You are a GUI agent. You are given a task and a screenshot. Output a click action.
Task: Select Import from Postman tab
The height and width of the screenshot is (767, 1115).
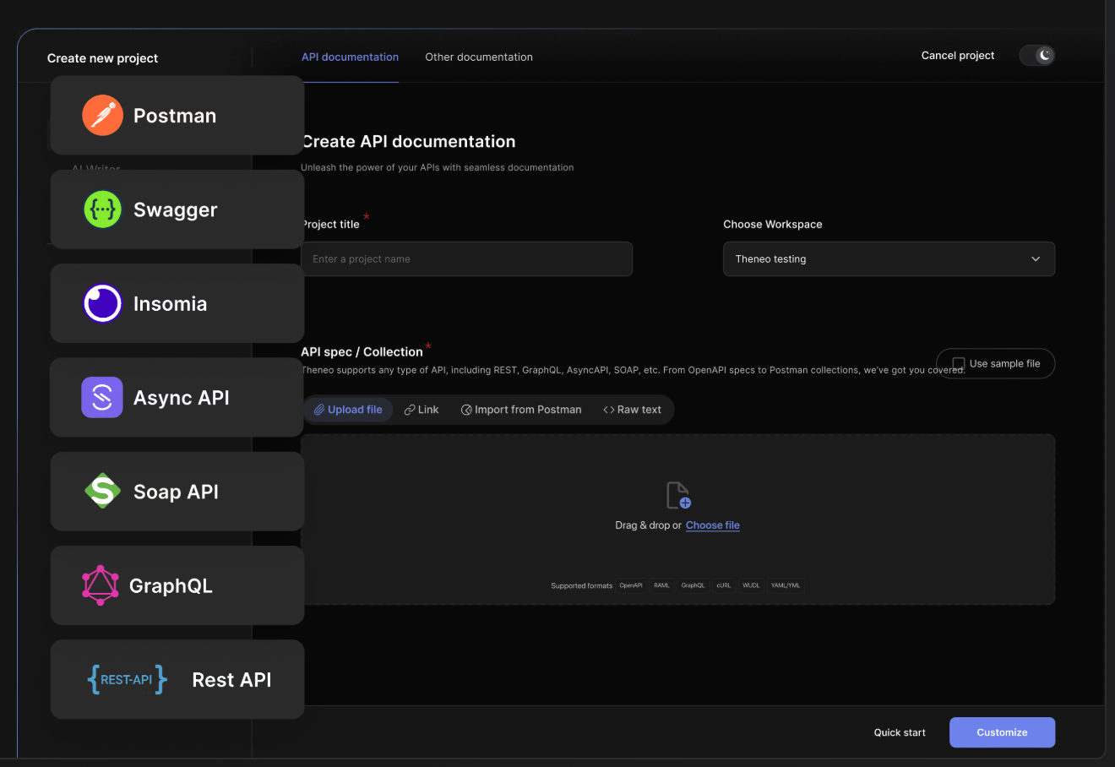coord(521,410)
